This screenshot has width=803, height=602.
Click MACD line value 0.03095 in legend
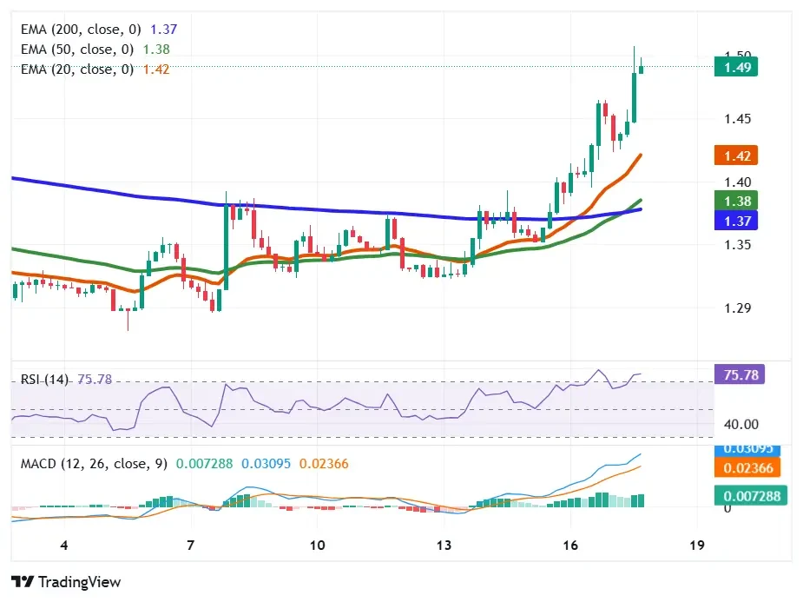click(x=266, y=464)
